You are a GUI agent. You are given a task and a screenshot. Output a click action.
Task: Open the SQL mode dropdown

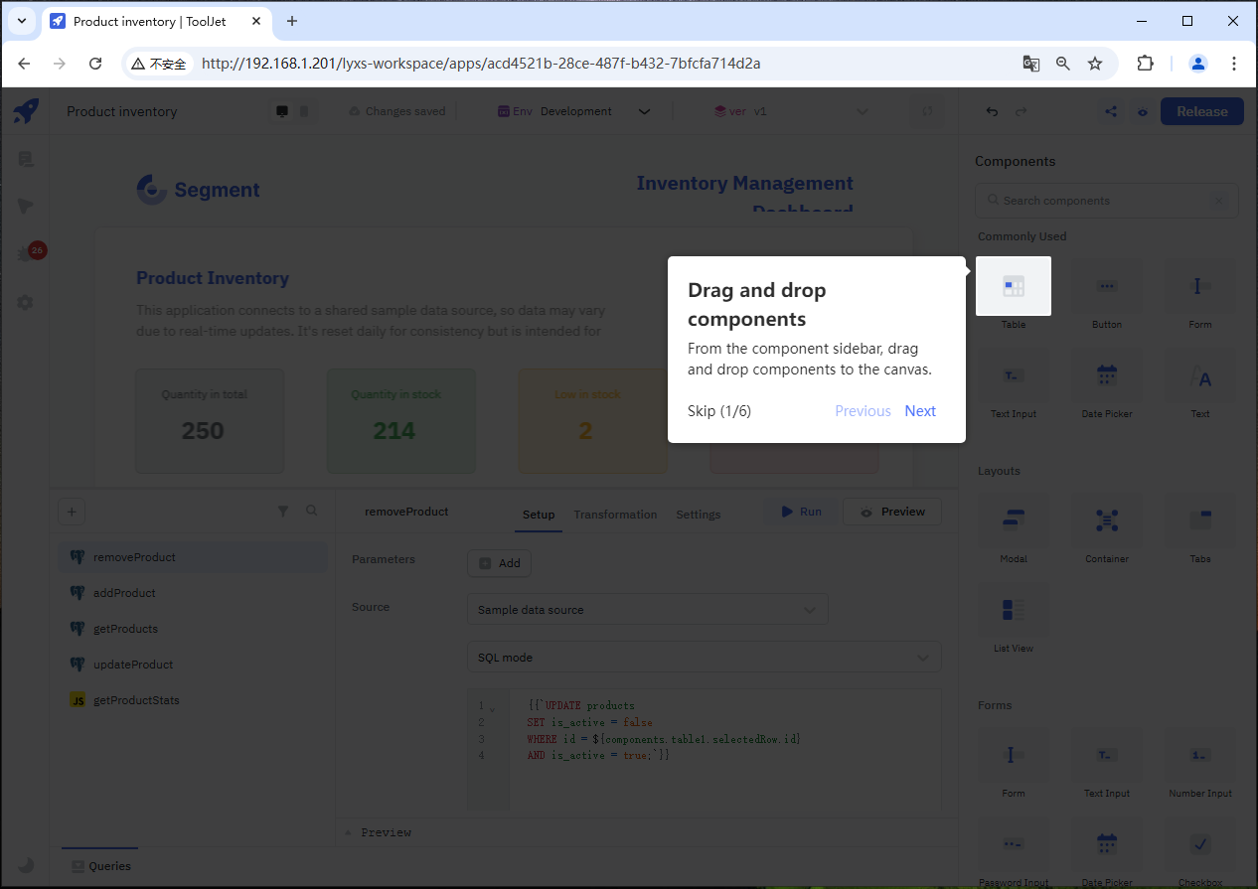pyautogui.click(x=704, y=658)
